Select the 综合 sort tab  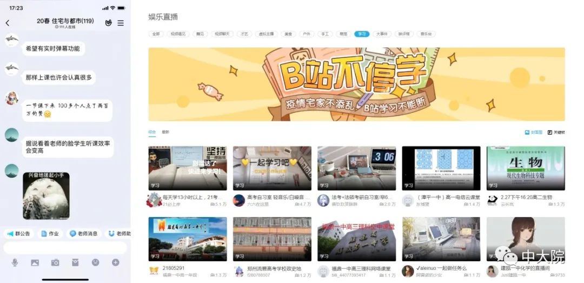[152, 132]
